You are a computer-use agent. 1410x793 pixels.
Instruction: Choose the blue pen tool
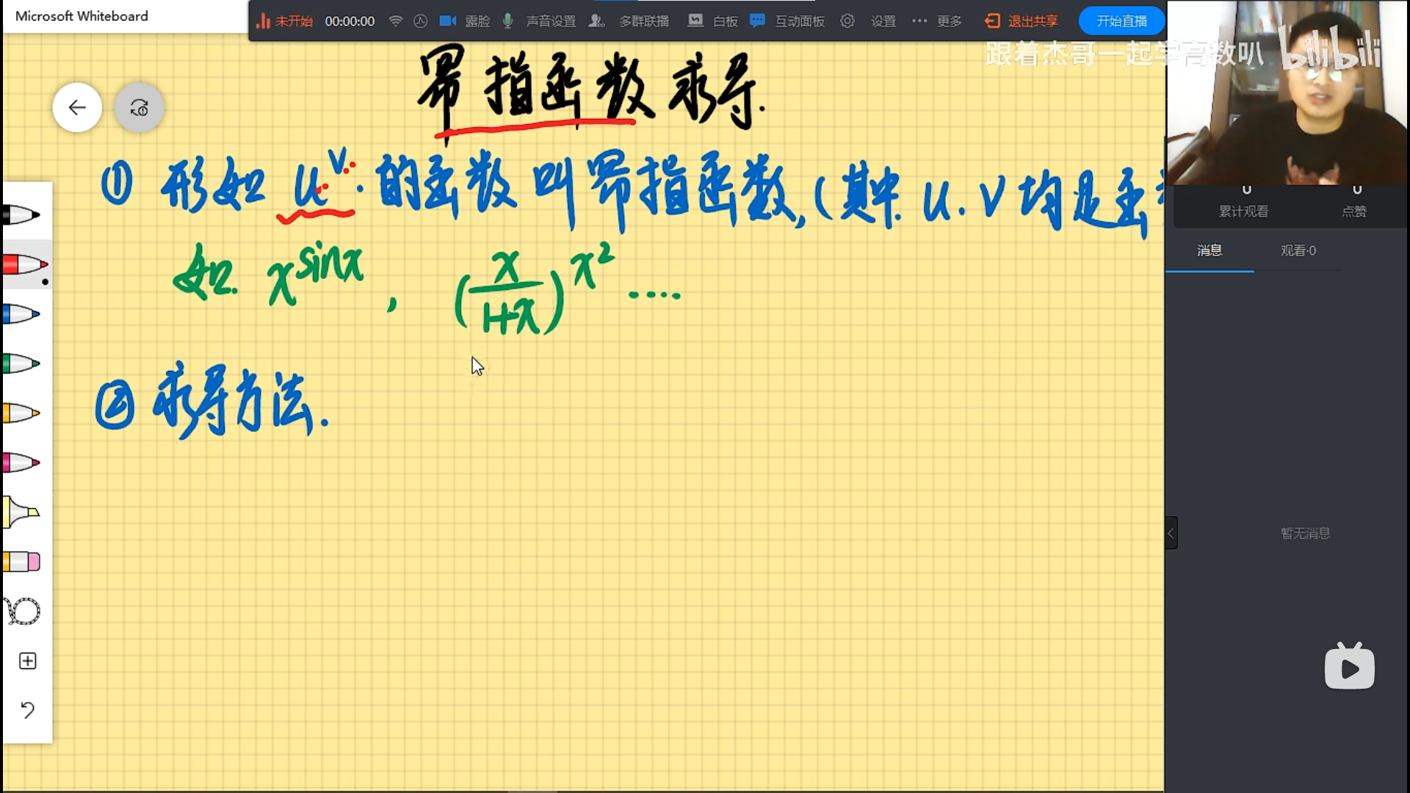pos(22,314)
